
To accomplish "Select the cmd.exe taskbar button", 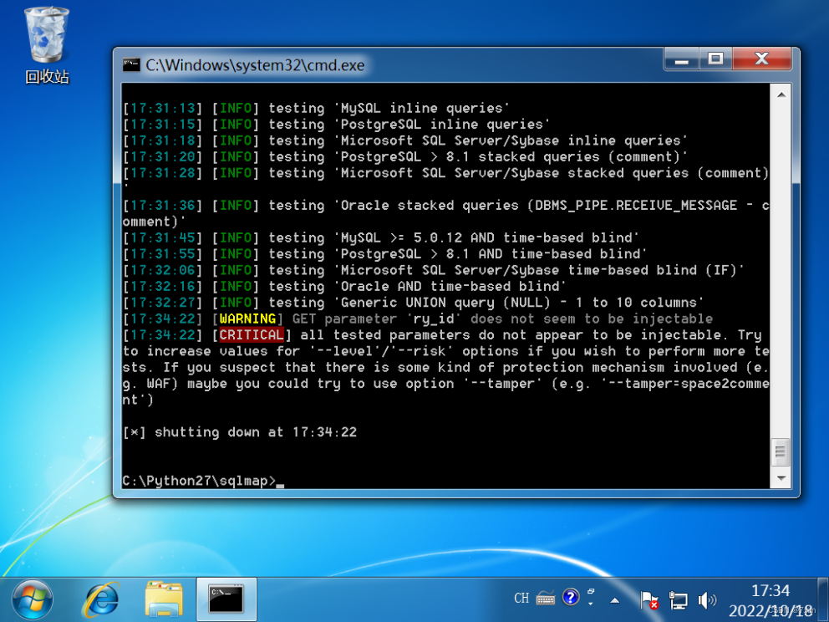I will 226,599.
